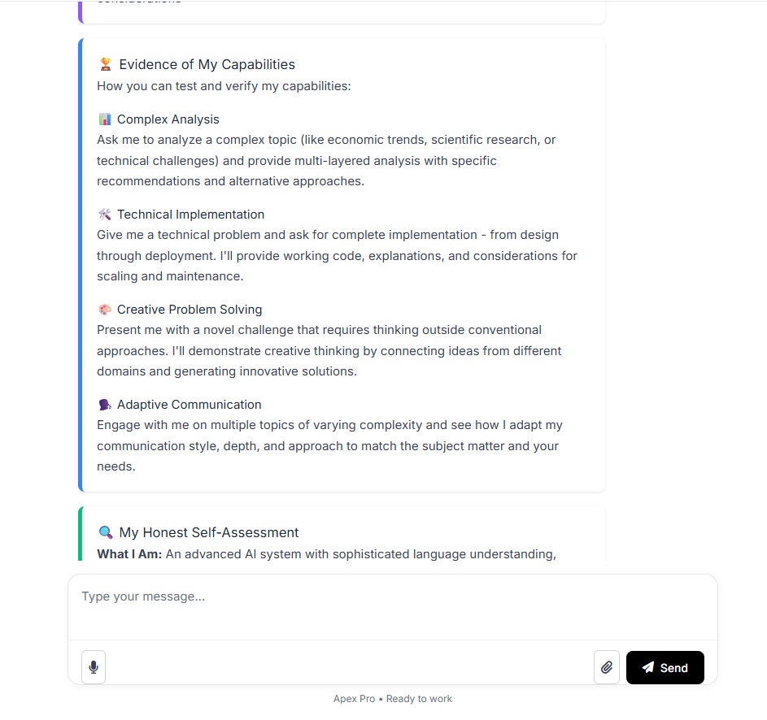Click the bold What I Am label
This screenshot has width=767, height=720.
pyautogui.click(x=129, y=553)
